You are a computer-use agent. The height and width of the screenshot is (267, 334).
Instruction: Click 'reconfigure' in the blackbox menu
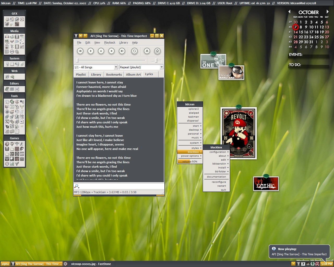tap(219, 182)
